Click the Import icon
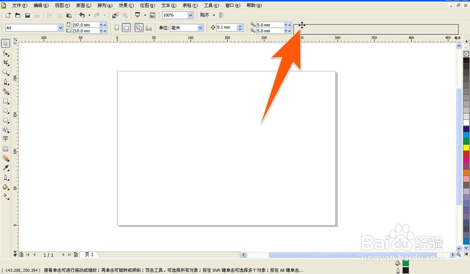Image resolution: width=470 pixels, height=274 pixels. pos(115,15)
